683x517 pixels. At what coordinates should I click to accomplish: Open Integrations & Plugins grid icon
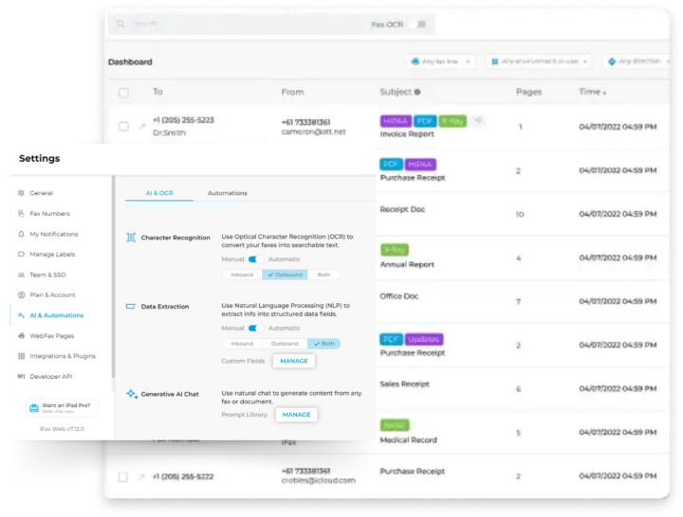pyautogui.click(x=21, y=356)
